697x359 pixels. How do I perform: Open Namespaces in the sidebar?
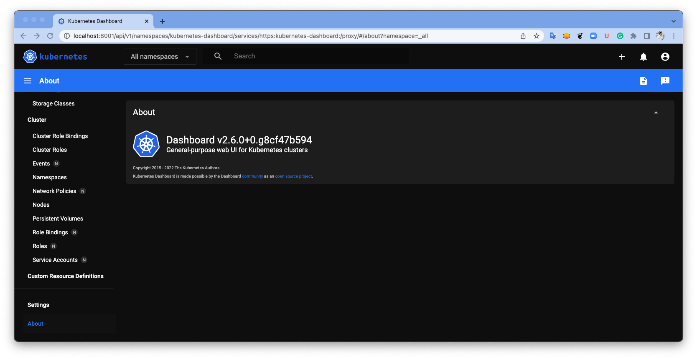50,177
